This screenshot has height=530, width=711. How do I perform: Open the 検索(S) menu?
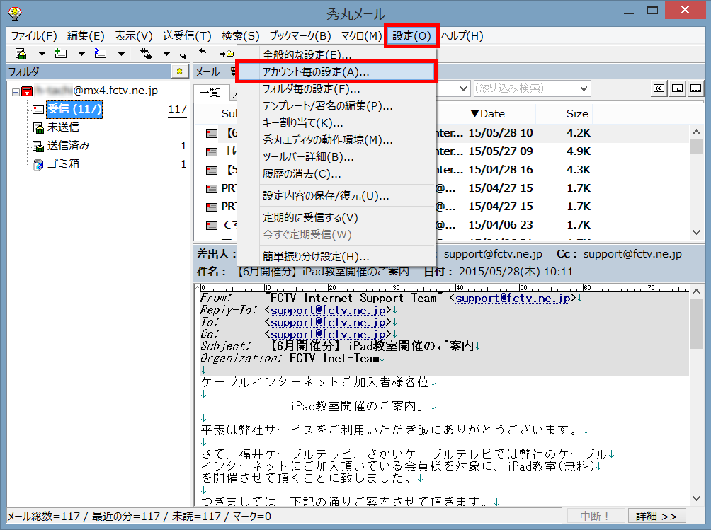coord(240,36)
